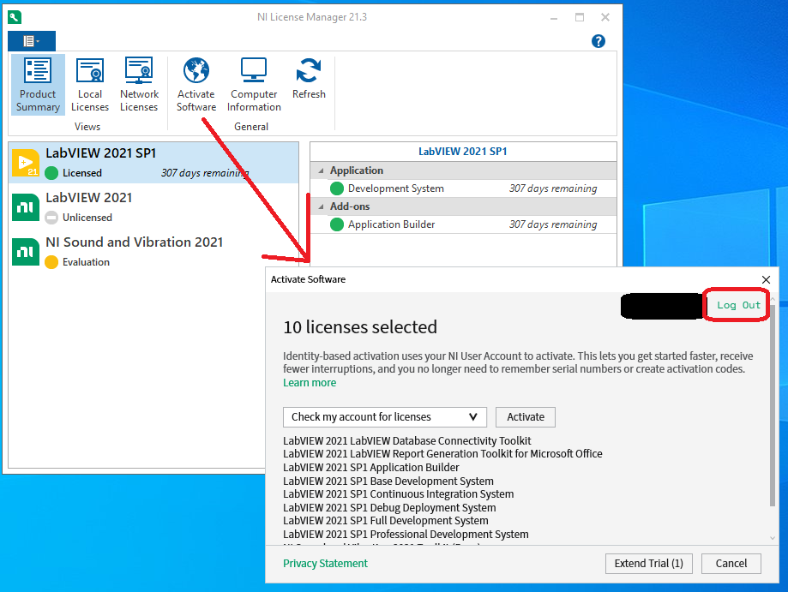Click SP1 Debug Deployment System entry
Image resolution: width=788 pixels, height=592 pixels.
pos(389,508)
